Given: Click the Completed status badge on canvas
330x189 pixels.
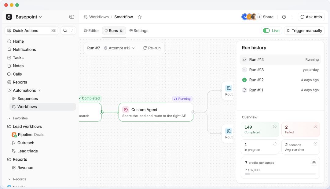Looking at the screenshot, I should click(90, 98).
